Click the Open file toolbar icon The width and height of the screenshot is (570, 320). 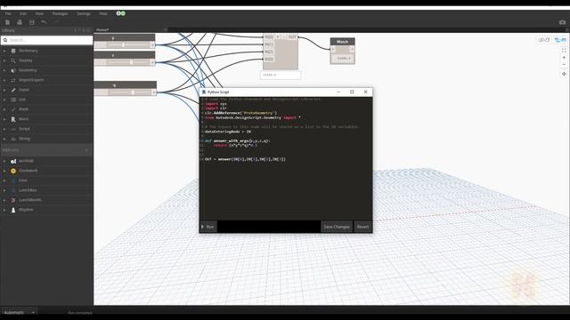(20, 22)
